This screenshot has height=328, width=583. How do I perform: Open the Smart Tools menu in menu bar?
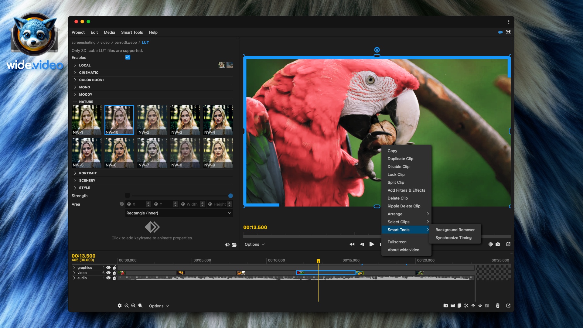132,32
